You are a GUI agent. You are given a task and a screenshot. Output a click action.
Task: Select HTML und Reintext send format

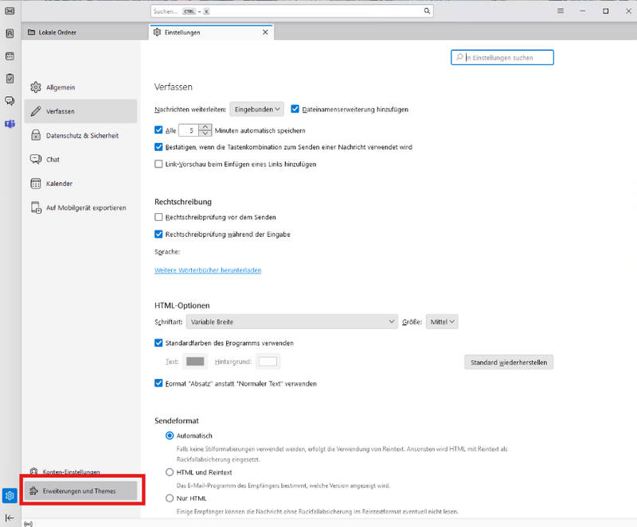tap(170, 472)
